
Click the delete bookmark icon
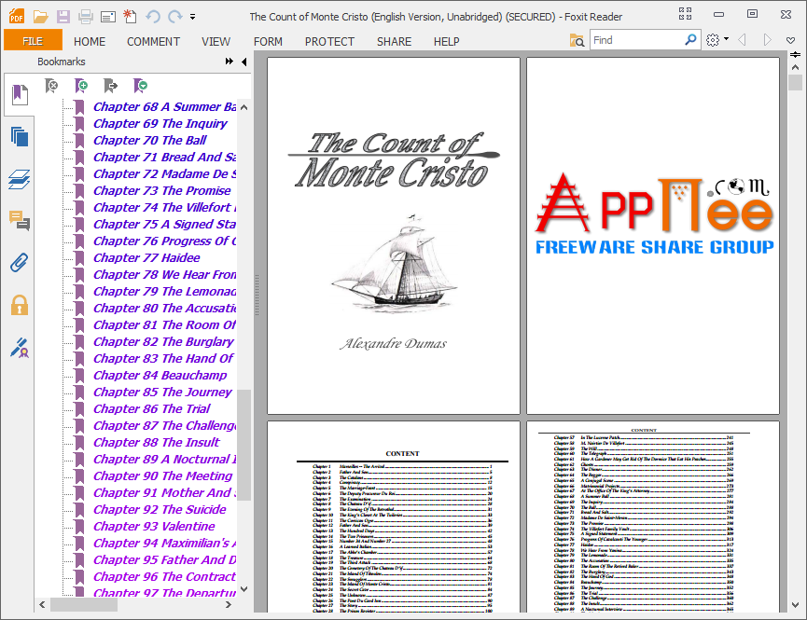(51, 86)
